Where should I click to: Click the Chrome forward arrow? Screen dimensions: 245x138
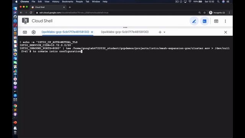point(26,13)
